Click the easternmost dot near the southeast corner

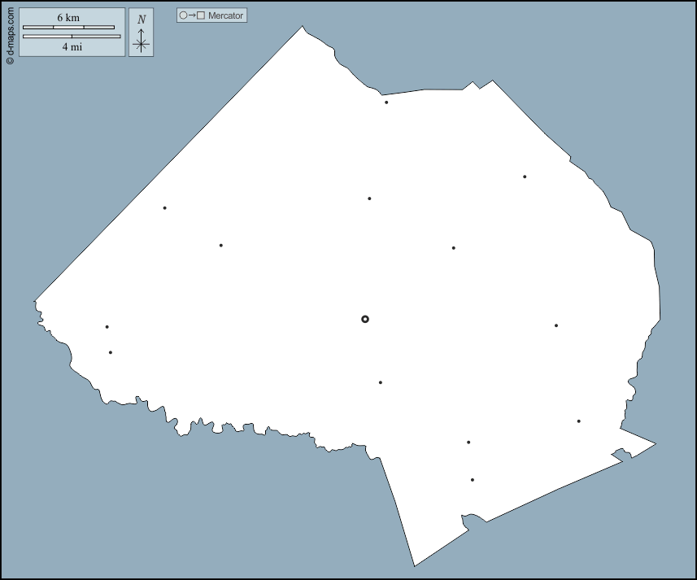click(579, 421)
